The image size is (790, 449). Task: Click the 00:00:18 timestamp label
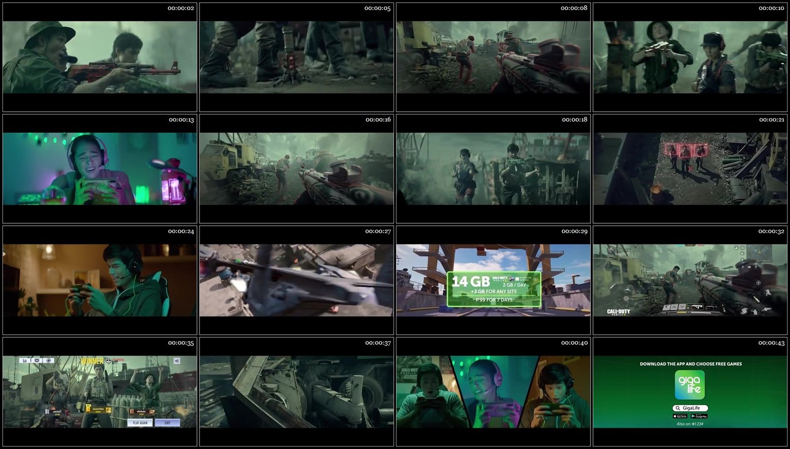point(575,120)
